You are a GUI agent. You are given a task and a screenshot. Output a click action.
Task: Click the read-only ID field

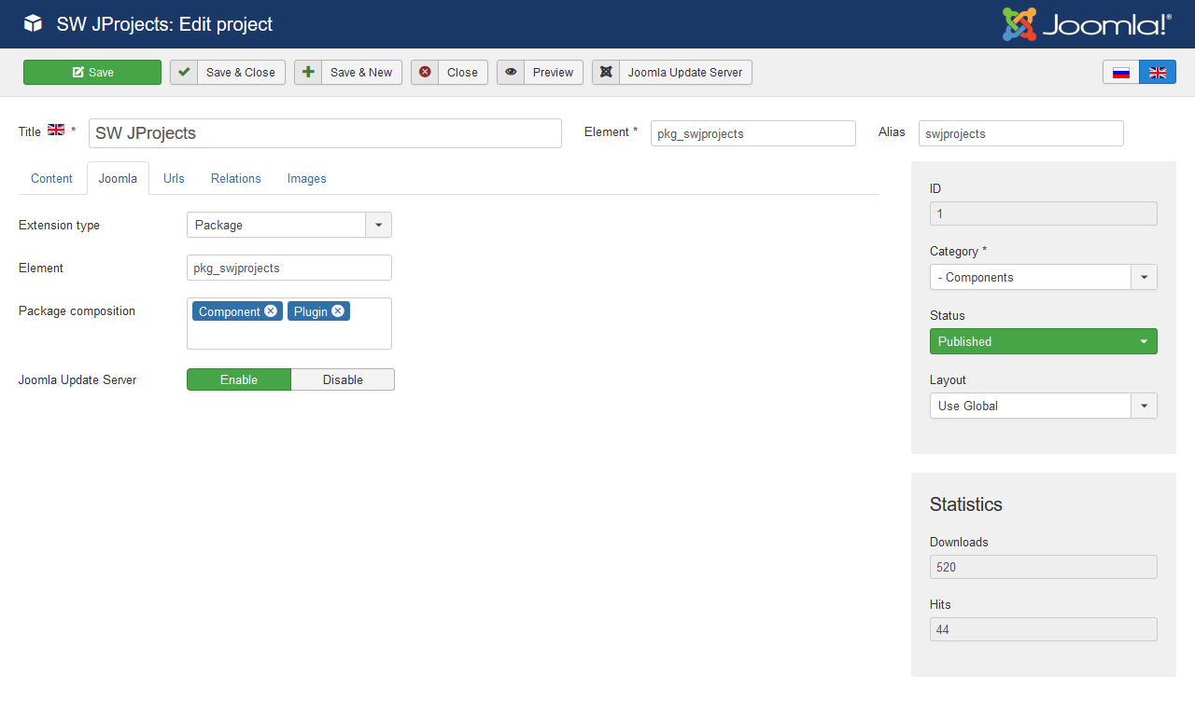pos(1044,214)
